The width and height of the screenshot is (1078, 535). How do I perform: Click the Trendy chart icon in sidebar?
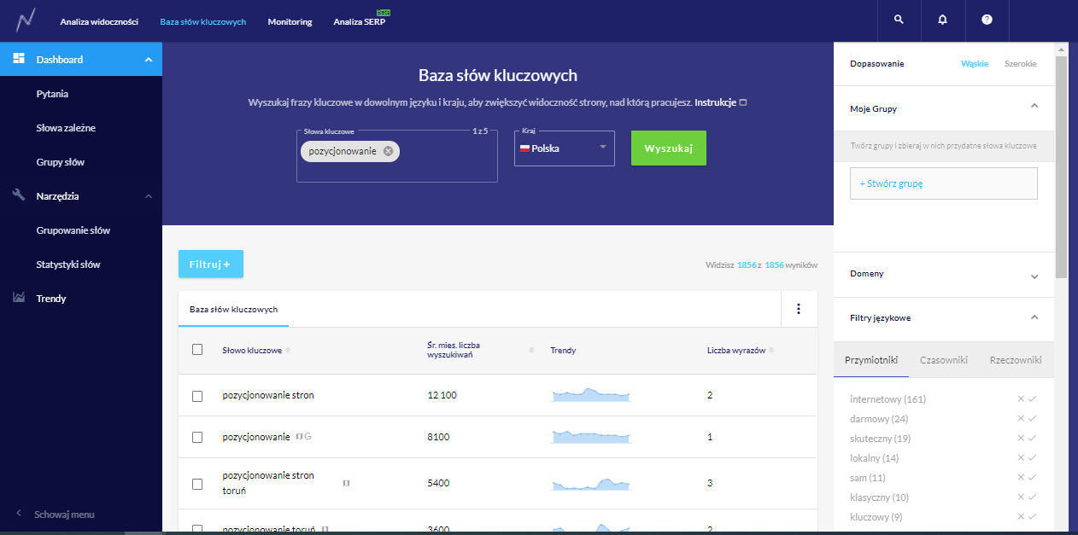click(x=19, y=299)
